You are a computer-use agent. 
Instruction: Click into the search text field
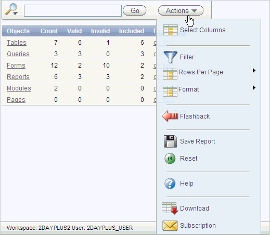click(73, 11)
